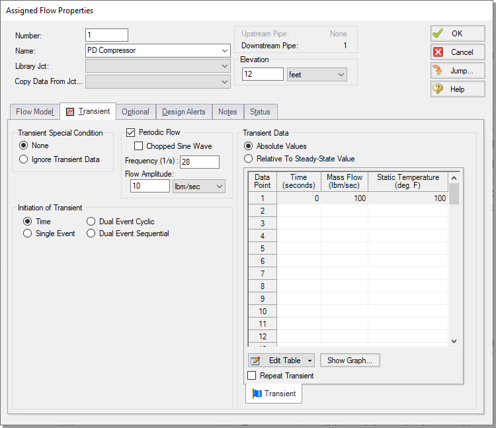Open Copy Data From Jct dropdown
The height and width of the screenshot is (428, 496).
click(x=225, y=81)
